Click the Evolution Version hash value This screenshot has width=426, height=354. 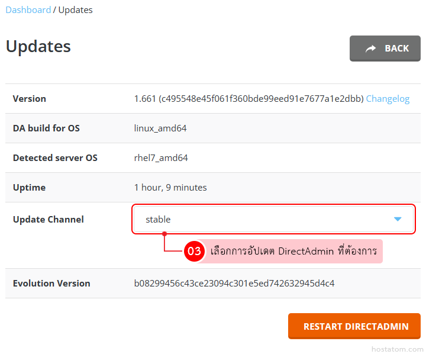[x=234, y=284]
